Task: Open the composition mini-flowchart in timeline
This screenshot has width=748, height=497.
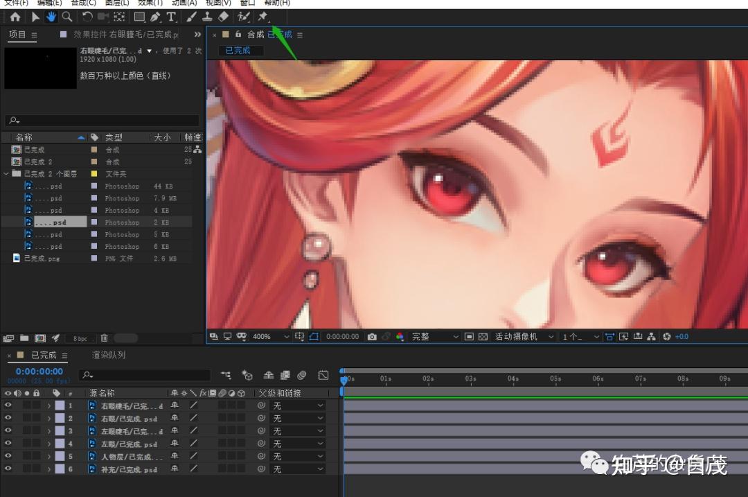Action: point(226,375)
